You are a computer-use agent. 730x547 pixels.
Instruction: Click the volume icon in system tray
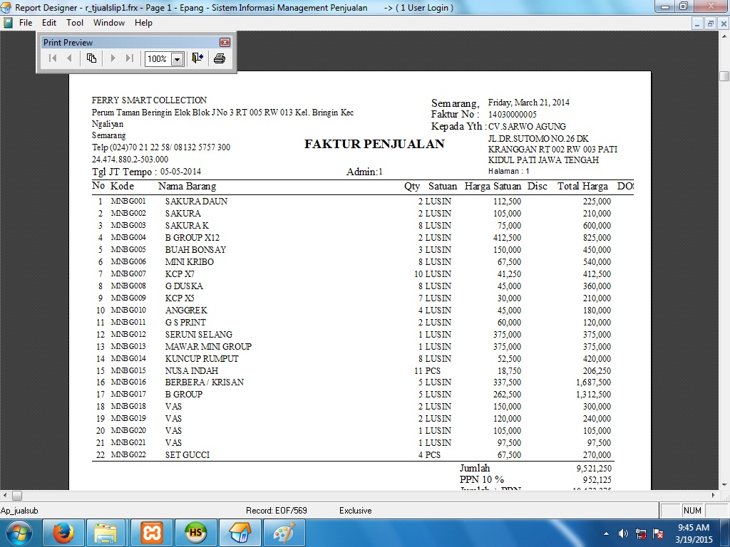pyautogui.click(x=623, y=533)
